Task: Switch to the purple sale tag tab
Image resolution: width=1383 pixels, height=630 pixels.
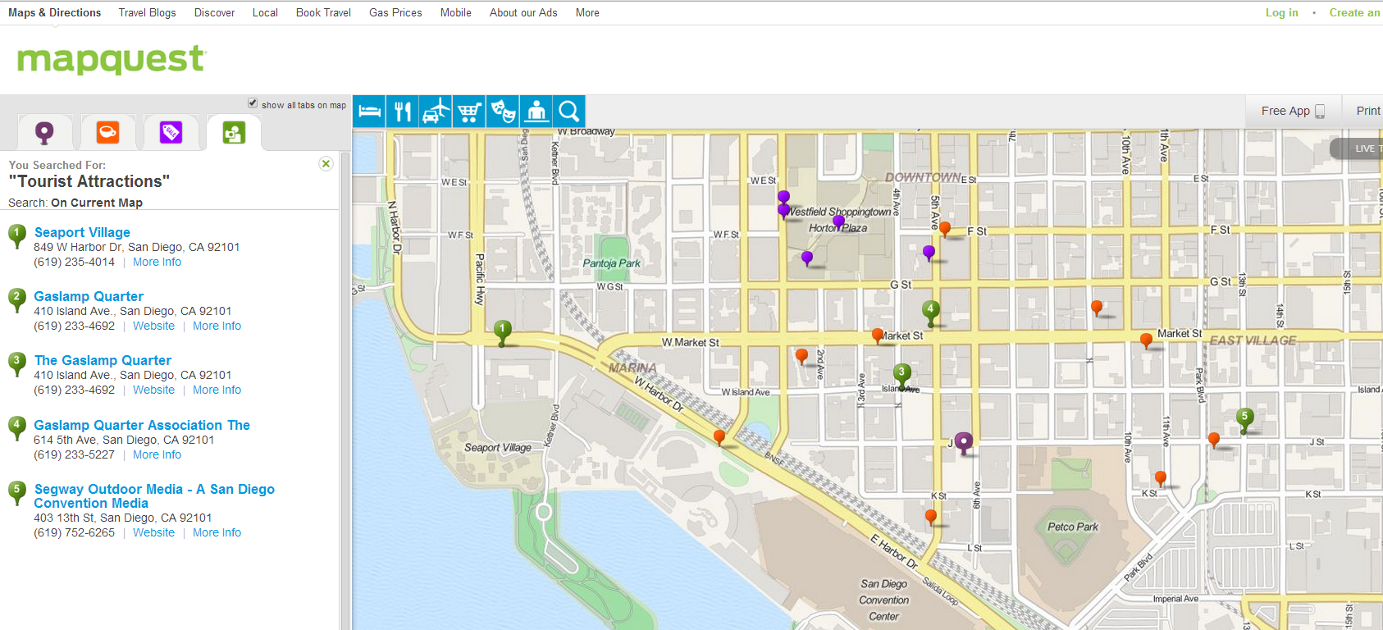Action: tap(171, 132)
